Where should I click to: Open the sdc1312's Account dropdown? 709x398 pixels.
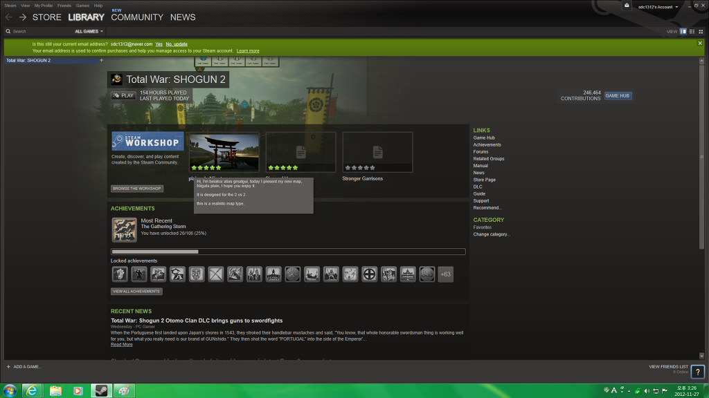click(657, 7)
